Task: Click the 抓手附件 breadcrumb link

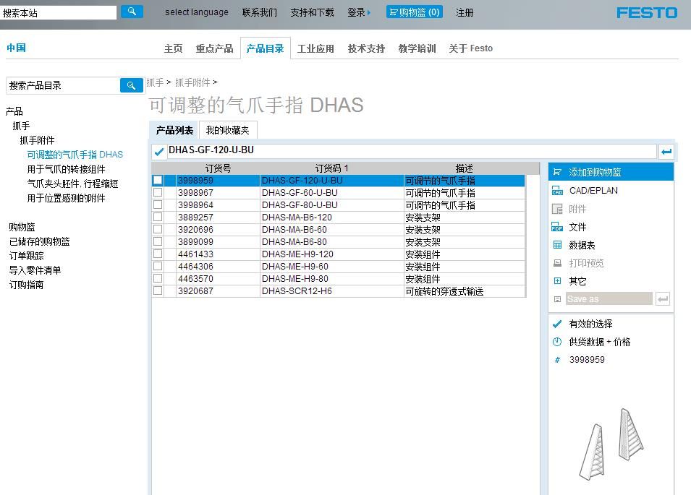Action: pos(192,82)
